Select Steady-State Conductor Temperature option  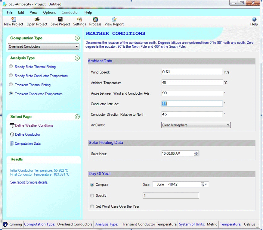click(x=11, y=75)
